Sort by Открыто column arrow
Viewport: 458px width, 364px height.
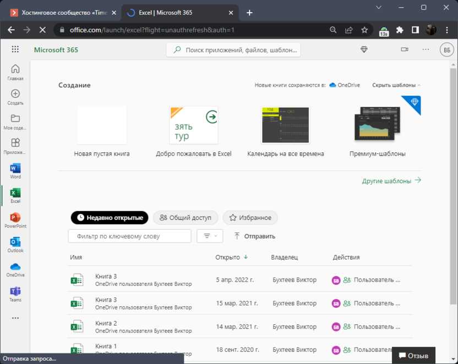coord(246,257)
